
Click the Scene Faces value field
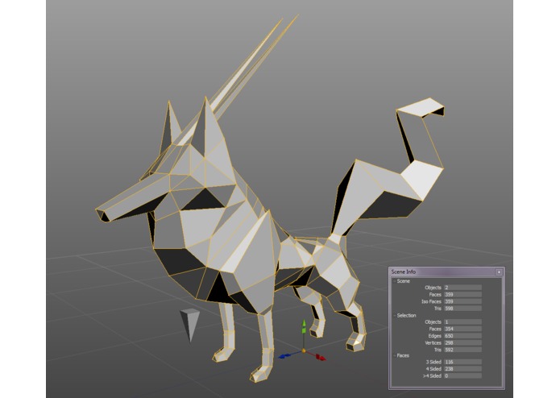pos(463,295)
